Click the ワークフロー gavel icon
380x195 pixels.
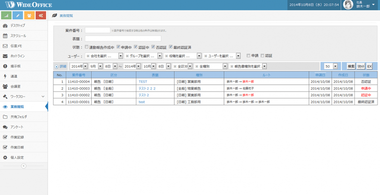tap(5, 97)
